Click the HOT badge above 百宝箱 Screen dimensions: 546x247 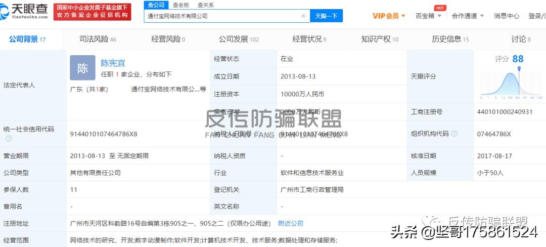440,8
